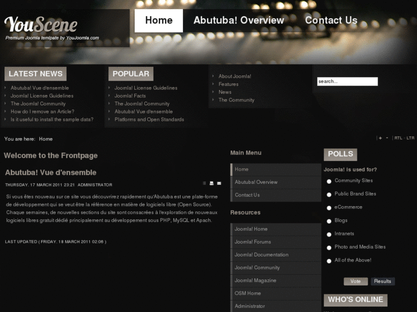417x312 pixels.
Task: Open Joomla! Community resource link
Action: [x=276, y=268]
